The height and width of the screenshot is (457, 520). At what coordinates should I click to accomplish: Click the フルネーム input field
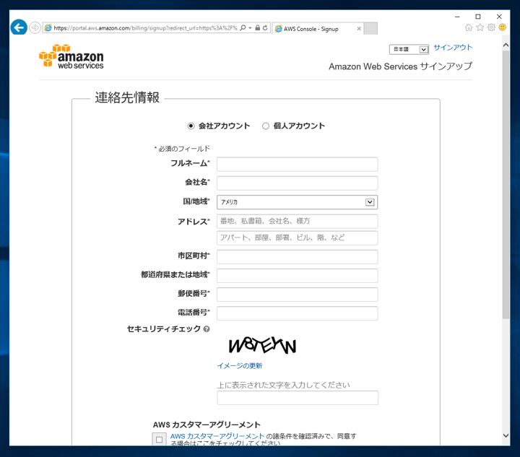coord(297,165)
